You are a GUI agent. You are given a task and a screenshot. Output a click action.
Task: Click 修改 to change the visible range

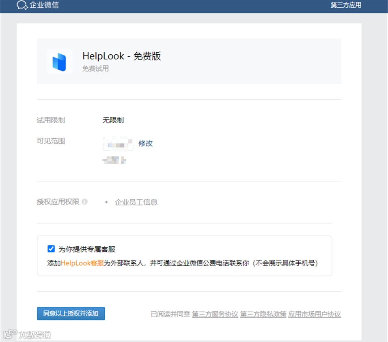[145, 144]
